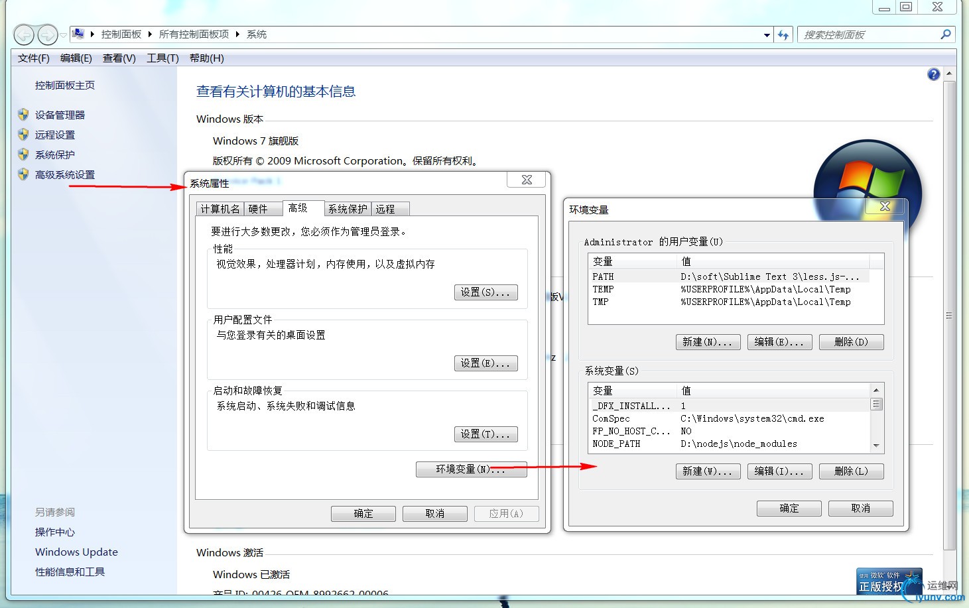Click 编辑(E) for user variables
The width and height of the screenshot is (969, 608).
779,342
